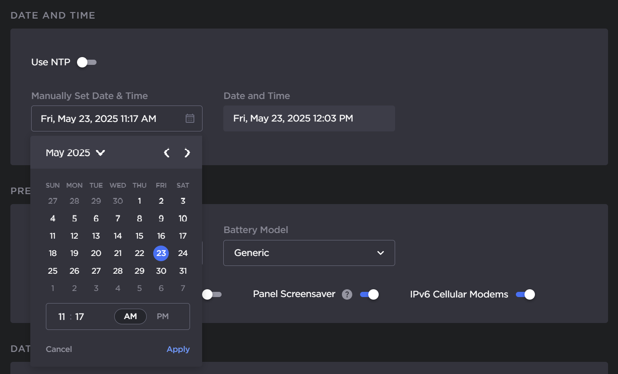Pick May 31 on the calendar

pos(183,271)
